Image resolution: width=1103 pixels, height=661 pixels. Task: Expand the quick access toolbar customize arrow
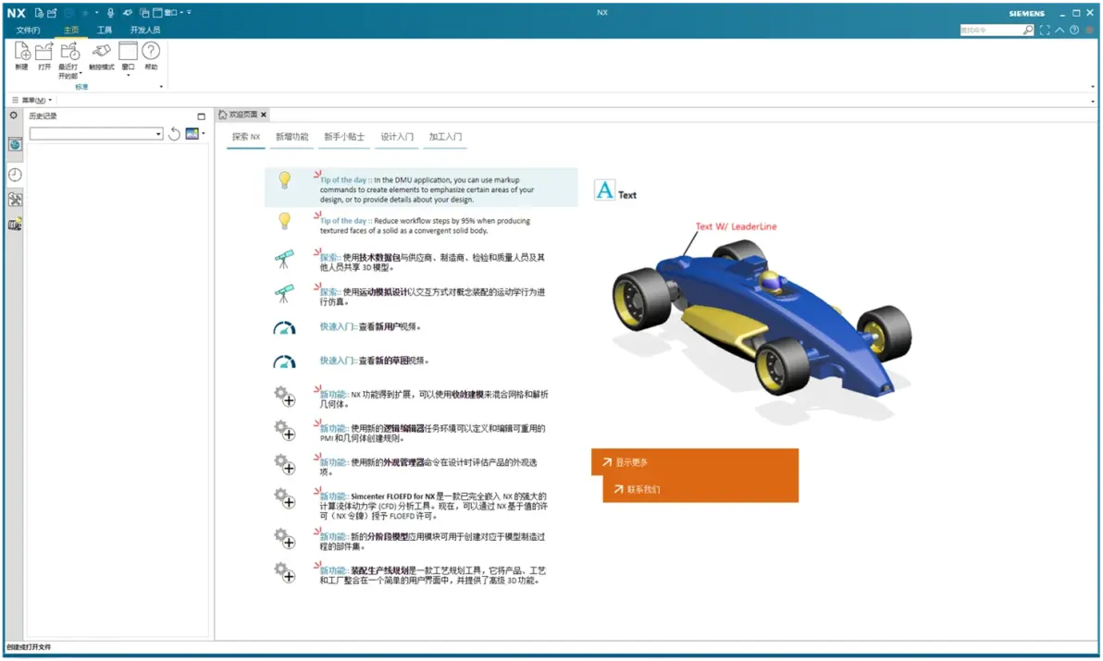tap(189, 13)
